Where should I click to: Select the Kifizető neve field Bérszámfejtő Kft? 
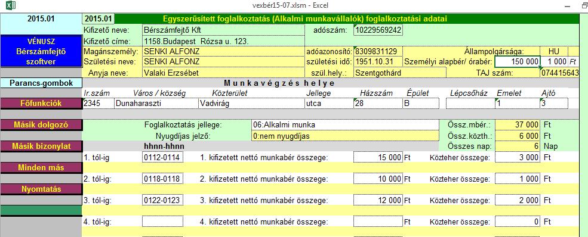[223, 30]
